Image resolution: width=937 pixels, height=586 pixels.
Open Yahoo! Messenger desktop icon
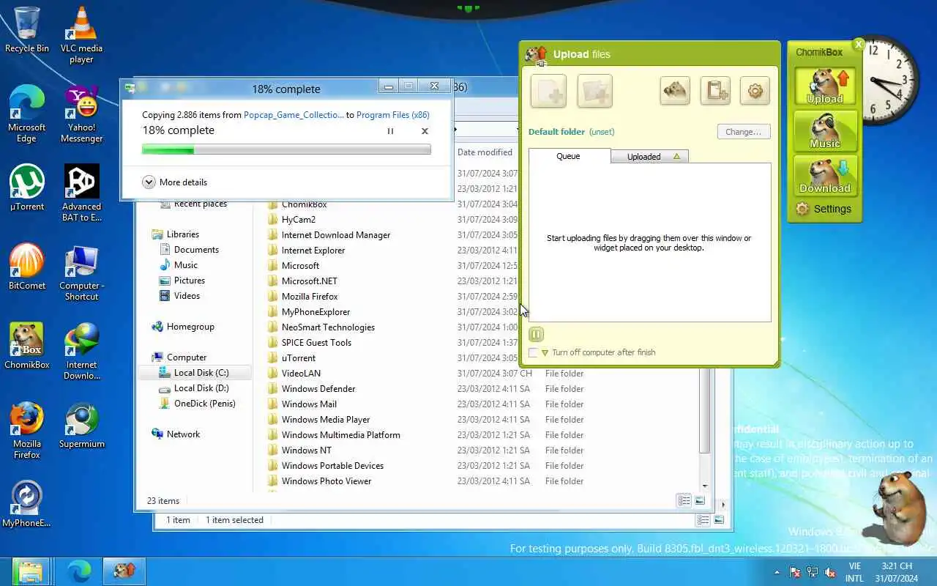81,115
